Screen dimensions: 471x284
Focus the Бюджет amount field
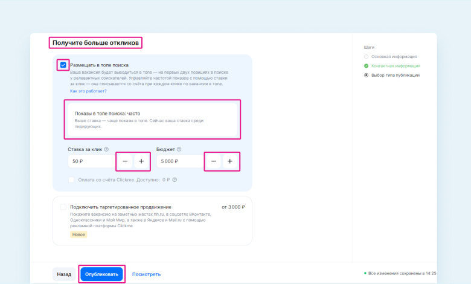click(x=179, y=161)
